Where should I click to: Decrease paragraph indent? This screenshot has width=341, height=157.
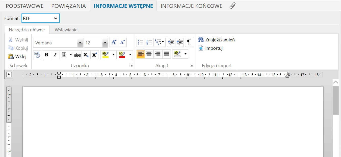(171, 42)
